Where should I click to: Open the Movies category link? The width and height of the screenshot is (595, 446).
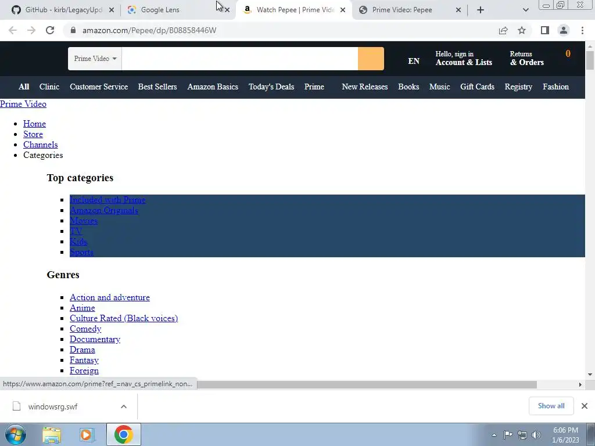click(84, 221)
